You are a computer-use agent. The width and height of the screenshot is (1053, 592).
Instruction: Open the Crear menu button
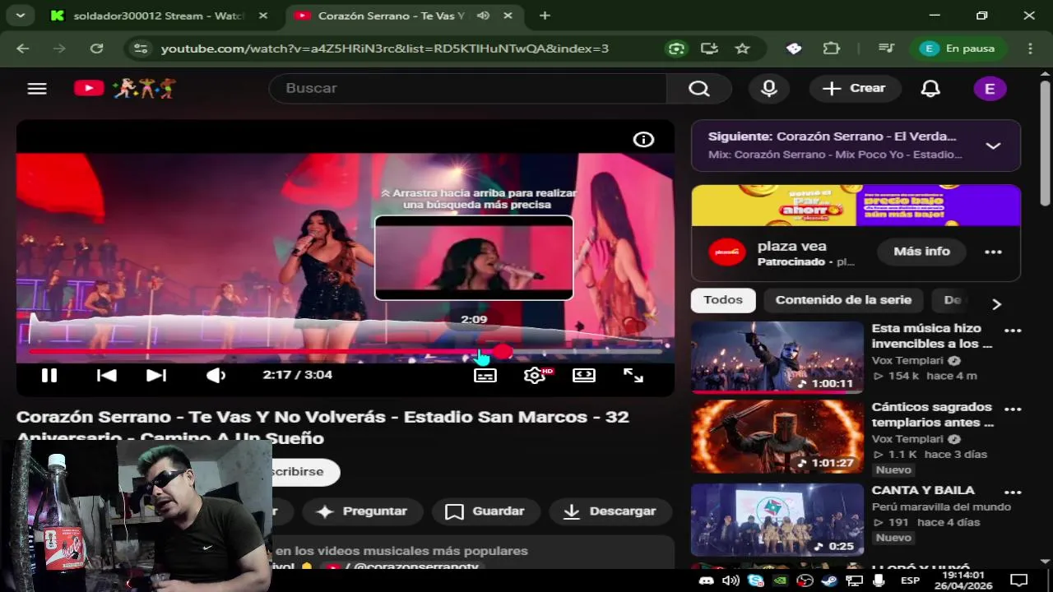coord(856,88)
